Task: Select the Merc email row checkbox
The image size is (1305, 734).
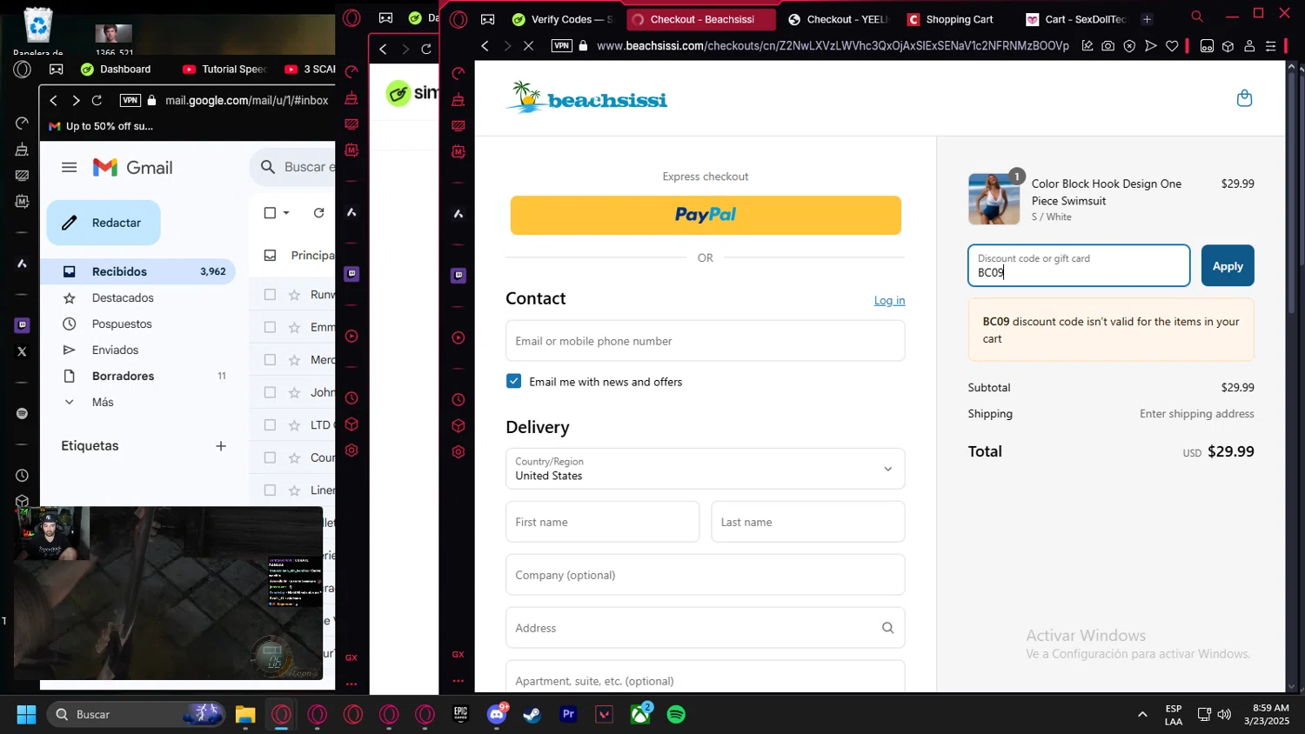Action: [x=270, y=360]
